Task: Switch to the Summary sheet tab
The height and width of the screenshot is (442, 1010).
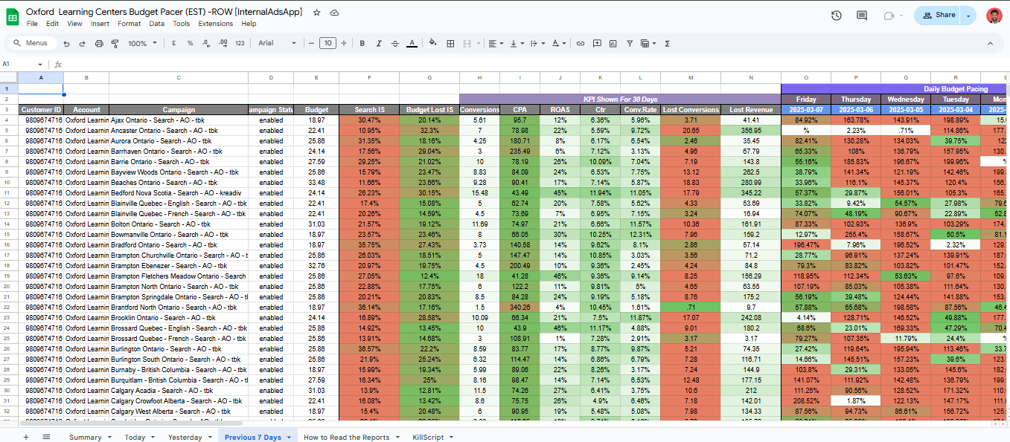Action: click(x=90, y=437)
